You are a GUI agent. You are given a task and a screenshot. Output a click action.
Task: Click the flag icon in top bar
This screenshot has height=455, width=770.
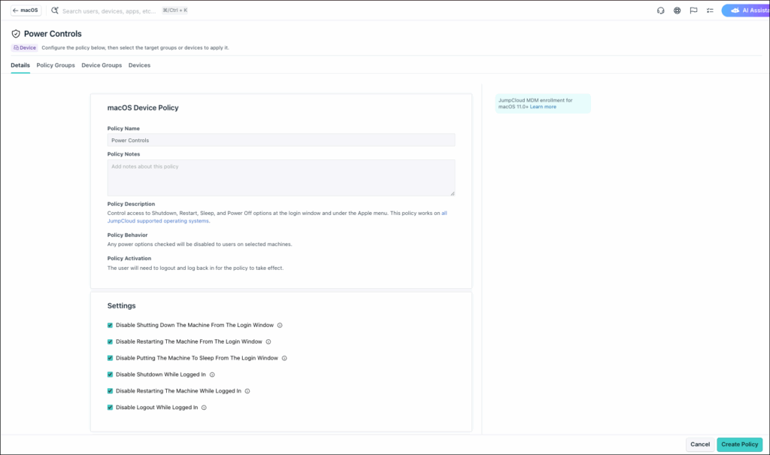tap(693, 11)
